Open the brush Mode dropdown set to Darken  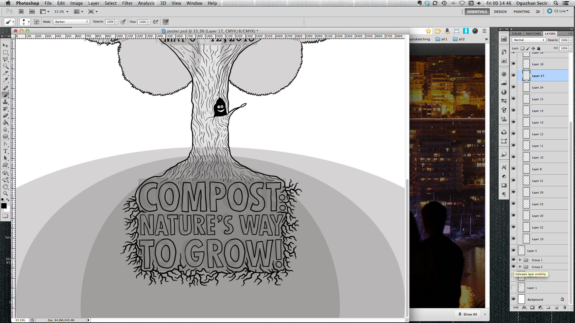click(x=71, y=22)
